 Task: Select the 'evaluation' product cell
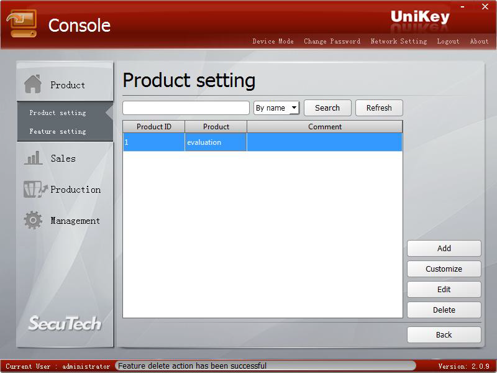tap(216, 142)
